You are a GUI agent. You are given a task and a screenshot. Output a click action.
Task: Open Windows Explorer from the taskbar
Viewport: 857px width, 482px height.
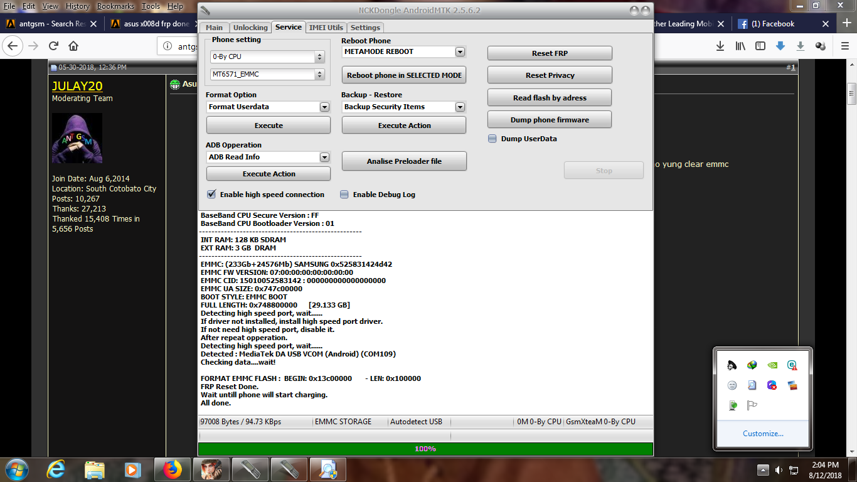click(x=94, y=469)
